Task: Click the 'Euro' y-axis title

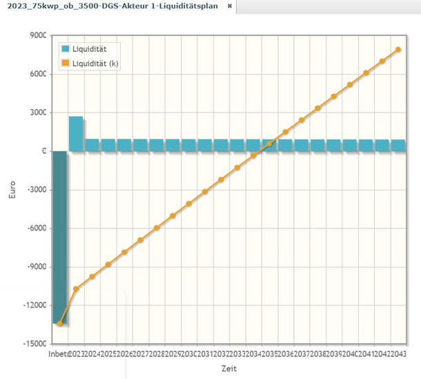Action: (12, 191)
